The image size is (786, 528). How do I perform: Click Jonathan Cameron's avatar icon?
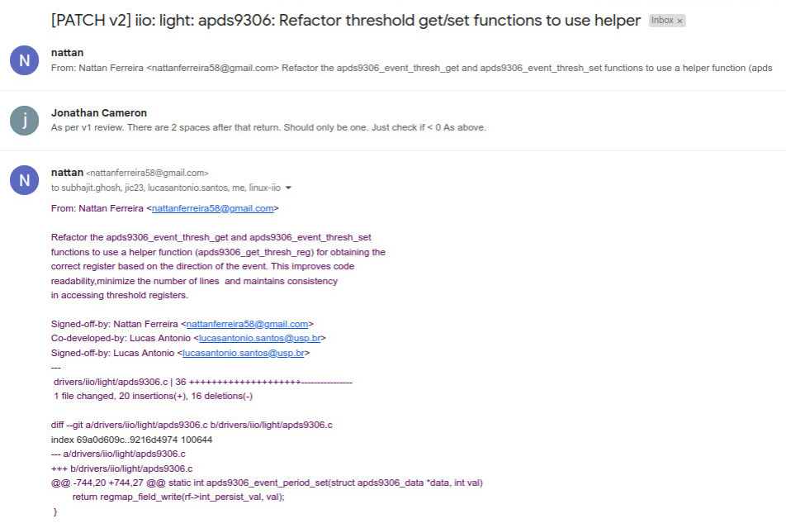point(24,121)
